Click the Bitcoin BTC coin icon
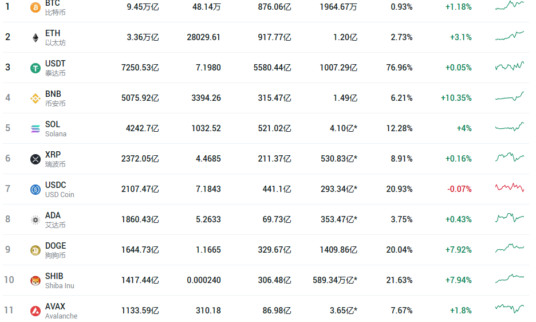The image size is (536, 322). click(x=35, y=7)
